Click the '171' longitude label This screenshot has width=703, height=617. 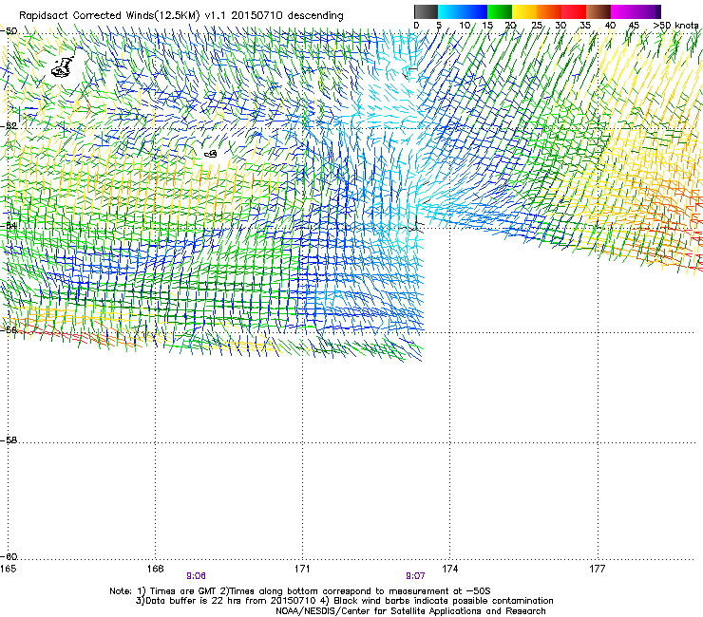[302, 569]
